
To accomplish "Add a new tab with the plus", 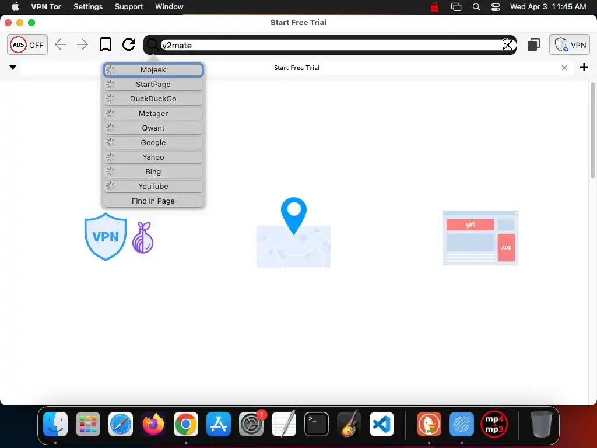I will [584, 68].
